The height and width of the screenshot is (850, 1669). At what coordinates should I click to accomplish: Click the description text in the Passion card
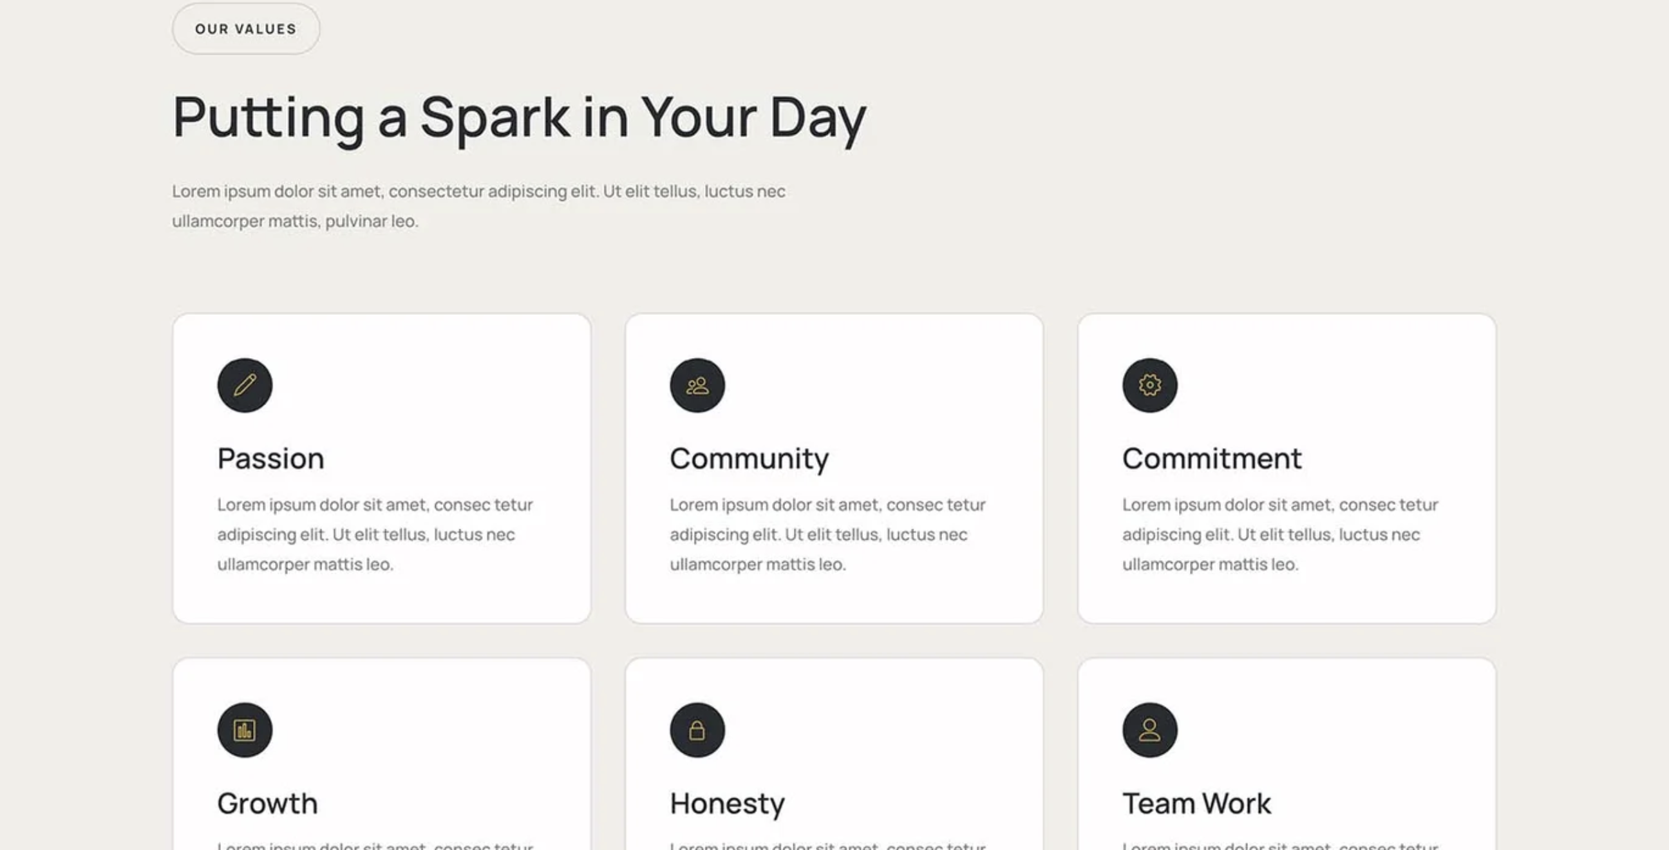(375, 534)
